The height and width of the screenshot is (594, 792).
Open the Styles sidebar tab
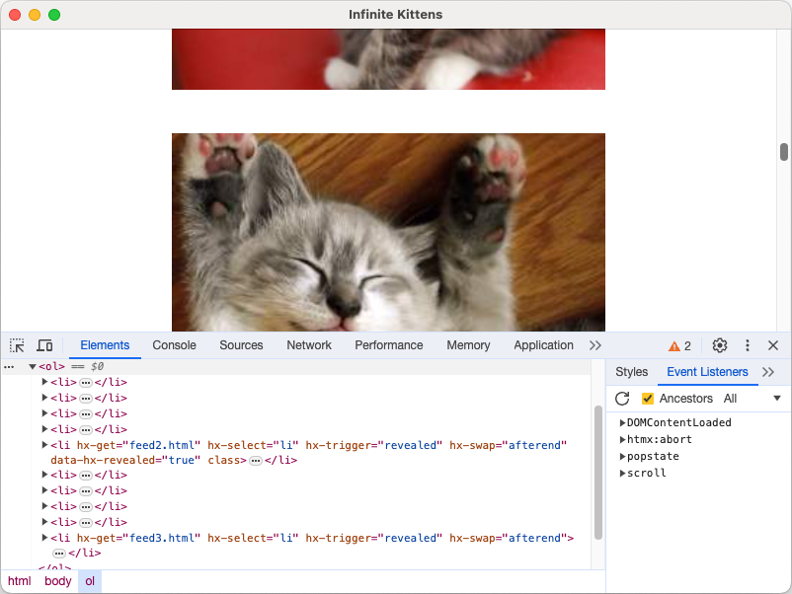(x=631, y=372)
